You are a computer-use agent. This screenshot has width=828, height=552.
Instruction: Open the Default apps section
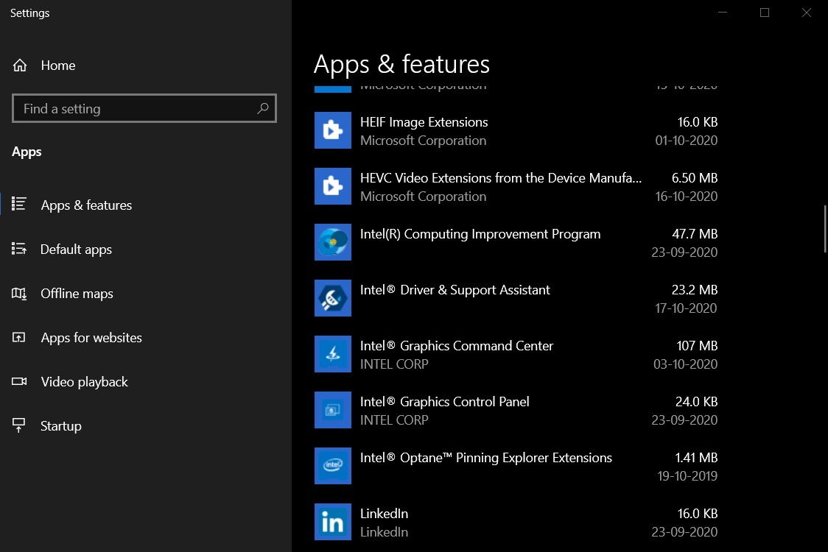pyautogui.click(x=76, y=250)
